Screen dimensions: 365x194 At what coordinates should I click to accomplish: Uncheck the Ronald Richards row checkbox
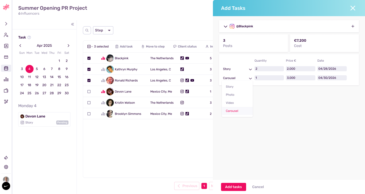coord(89,80)
